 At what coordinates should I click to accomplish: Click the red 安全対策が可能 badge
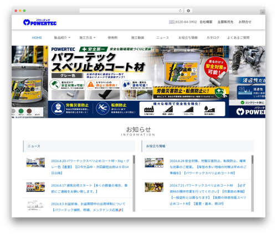click(216, 67)
